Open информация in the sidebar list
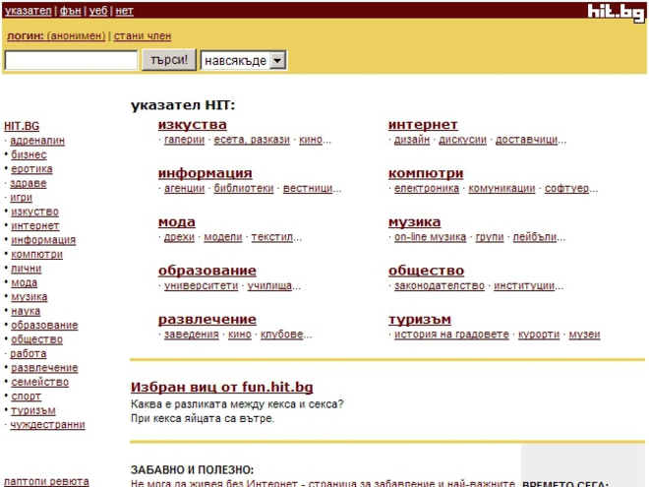The width and height of the screenshot is (649, 487). [x=43, y=240]
